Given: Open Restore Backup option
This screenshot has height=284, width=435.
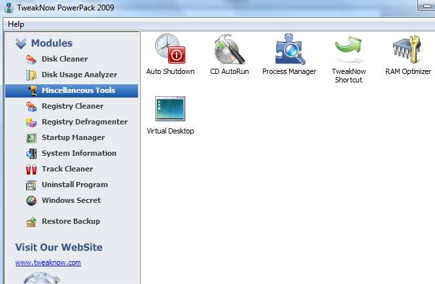Looking at the screenshot, I should [71, 221].
